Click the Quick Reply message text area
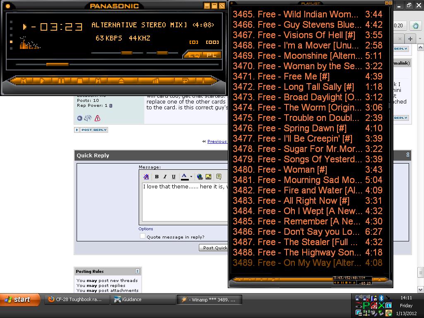Screen dimensions: 424x318 pyautogui.click(x=185, y=202)
